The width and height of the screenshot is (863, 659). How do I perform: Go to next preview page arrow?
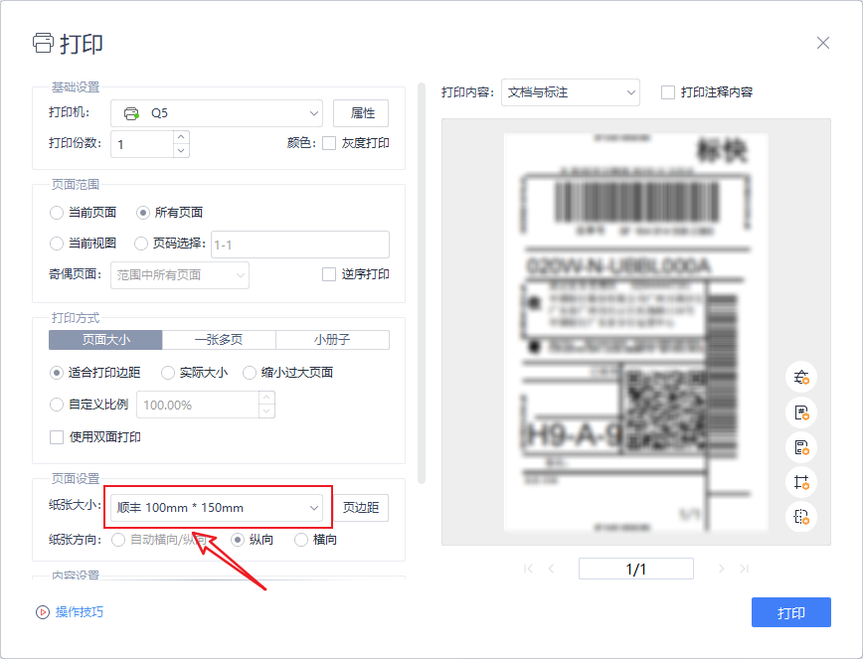(x=721, y=569)
